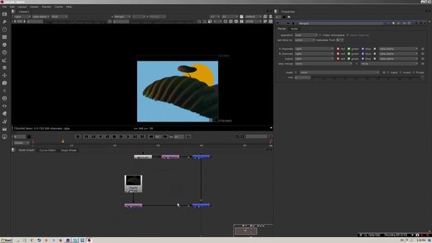
Task: Open A channels layer dropdown
Action: click(314, 49)
